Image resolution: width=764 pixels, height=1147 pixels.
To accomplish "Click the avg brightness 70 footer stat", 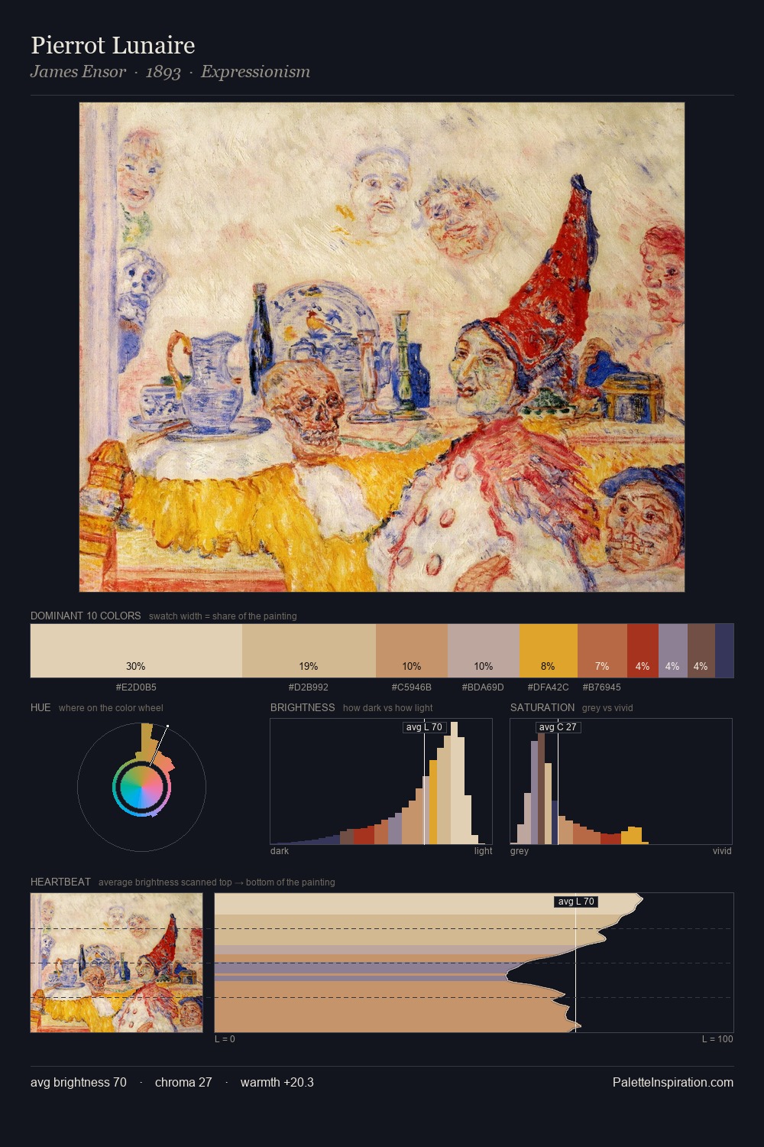I will coord(79,1082).
